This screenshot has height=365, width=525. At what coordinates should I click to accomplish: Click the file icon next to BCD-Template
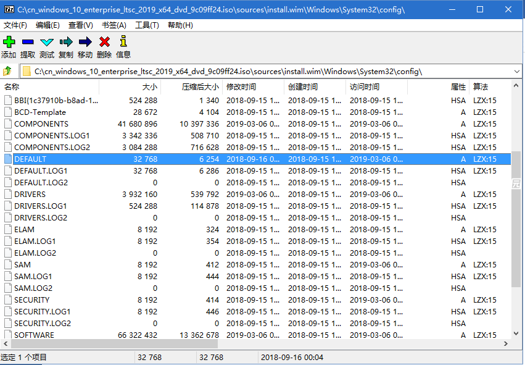8,112
